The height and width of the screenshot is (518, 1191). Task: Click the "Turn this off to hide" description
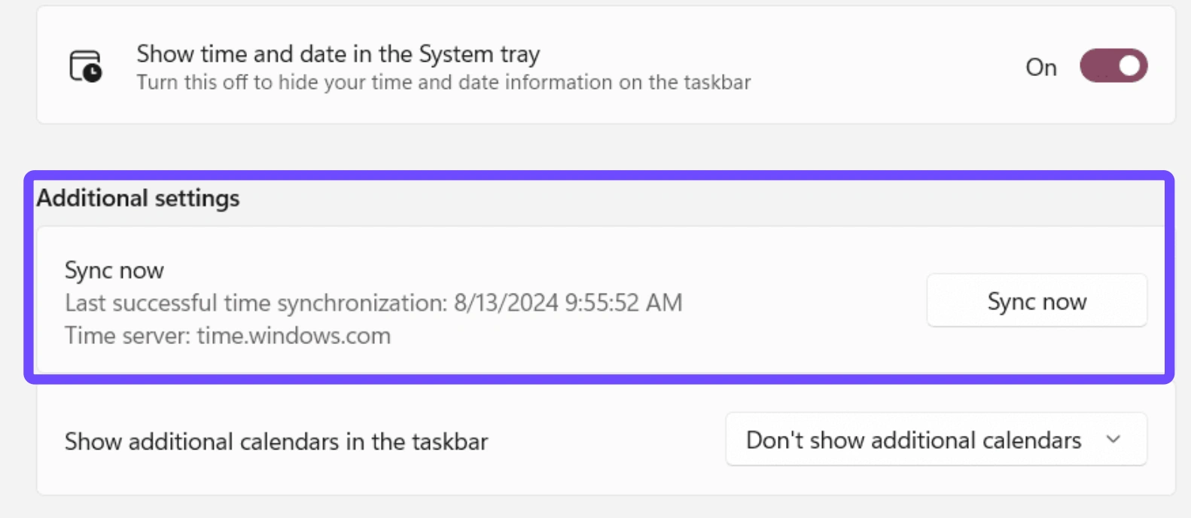coord(443,82)
